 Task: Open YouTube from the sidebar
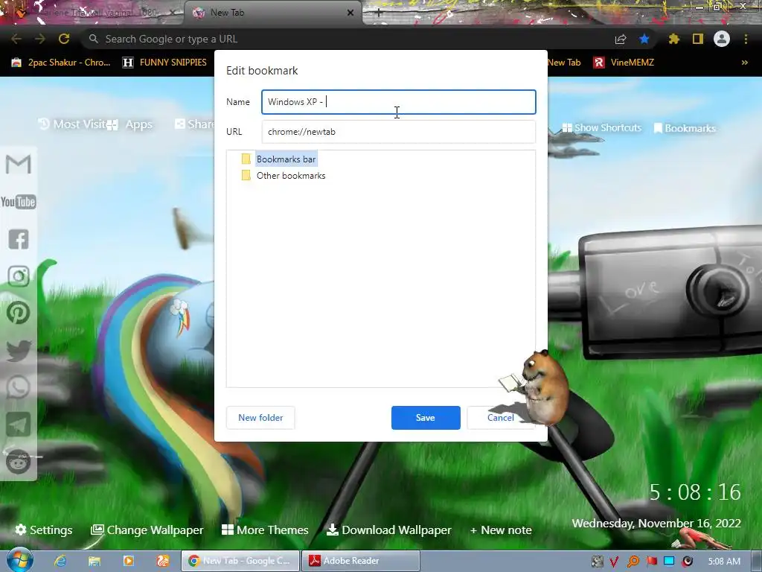tap(19, 201)
